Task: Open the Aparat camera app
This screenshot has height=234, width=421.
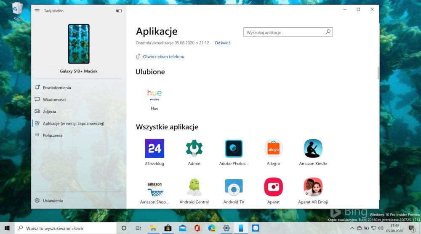Action: pyautogui.click(x=273, y=191)
